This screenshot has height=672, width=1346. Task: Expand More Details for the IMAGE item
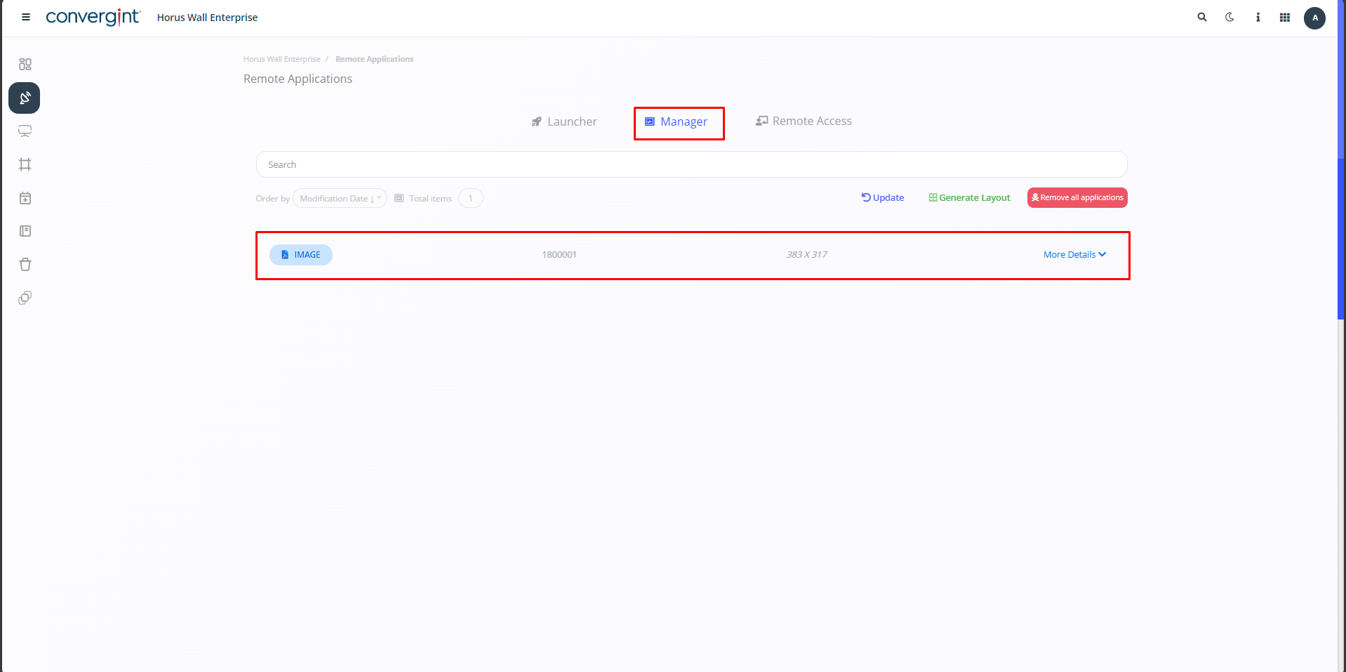coord(1074,255)
